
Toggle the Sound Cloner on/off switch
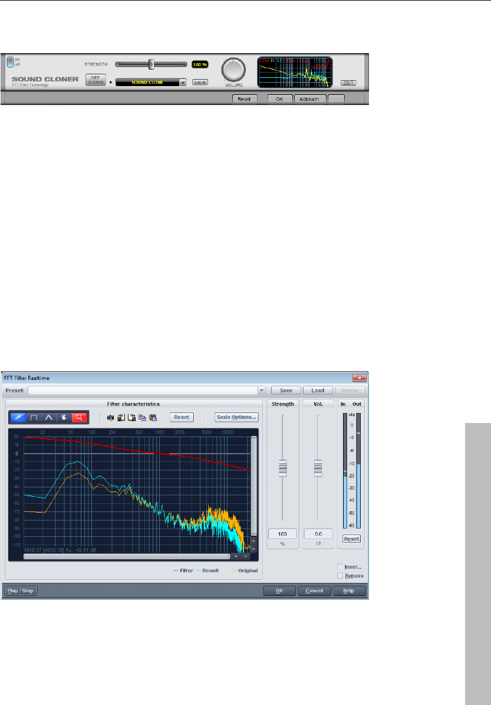pos(11,62)
